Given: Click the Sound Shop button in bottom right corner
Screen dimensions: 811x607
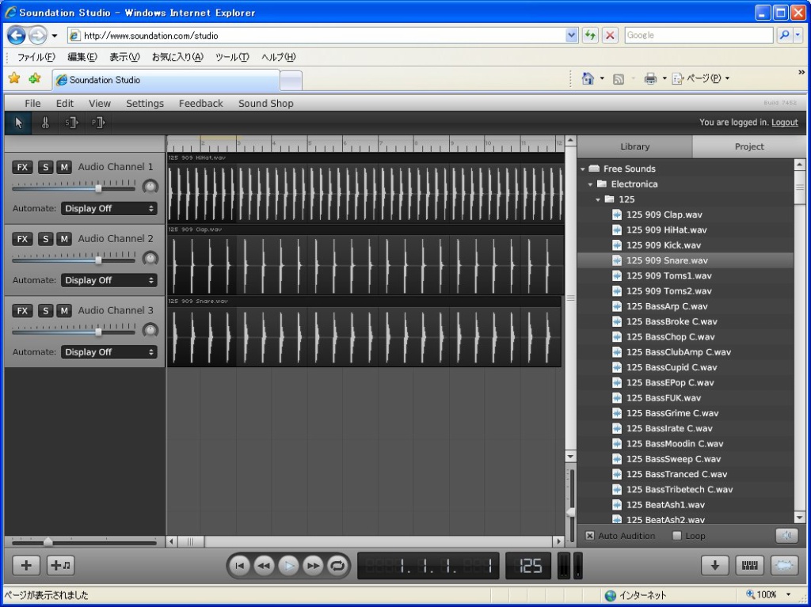Looking at the screenshot, I should pyautogui.click(x=784, y=565).
